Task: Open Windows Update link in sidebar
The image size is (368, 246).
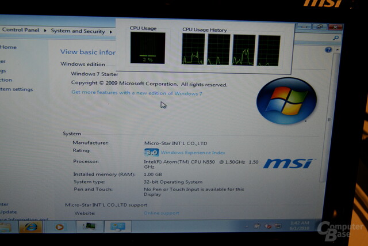Action: click(x=8, y=211)
